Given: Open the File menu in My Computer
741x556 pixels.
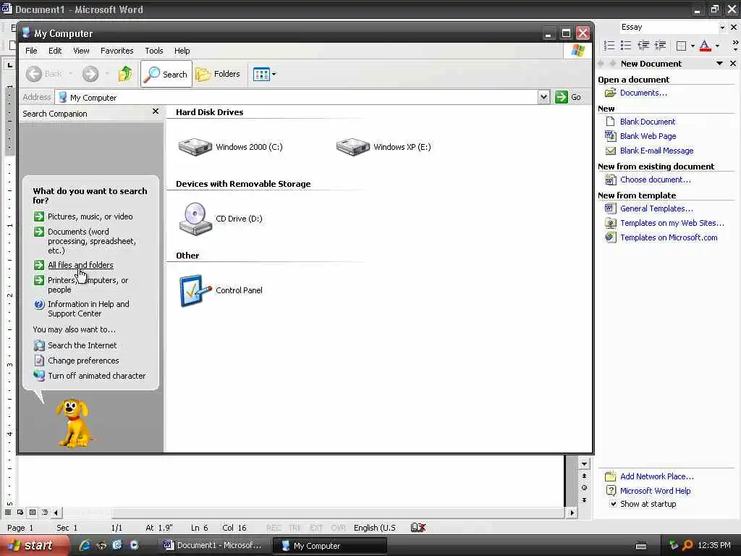Looking at the screenshot, I should point(31,51).
